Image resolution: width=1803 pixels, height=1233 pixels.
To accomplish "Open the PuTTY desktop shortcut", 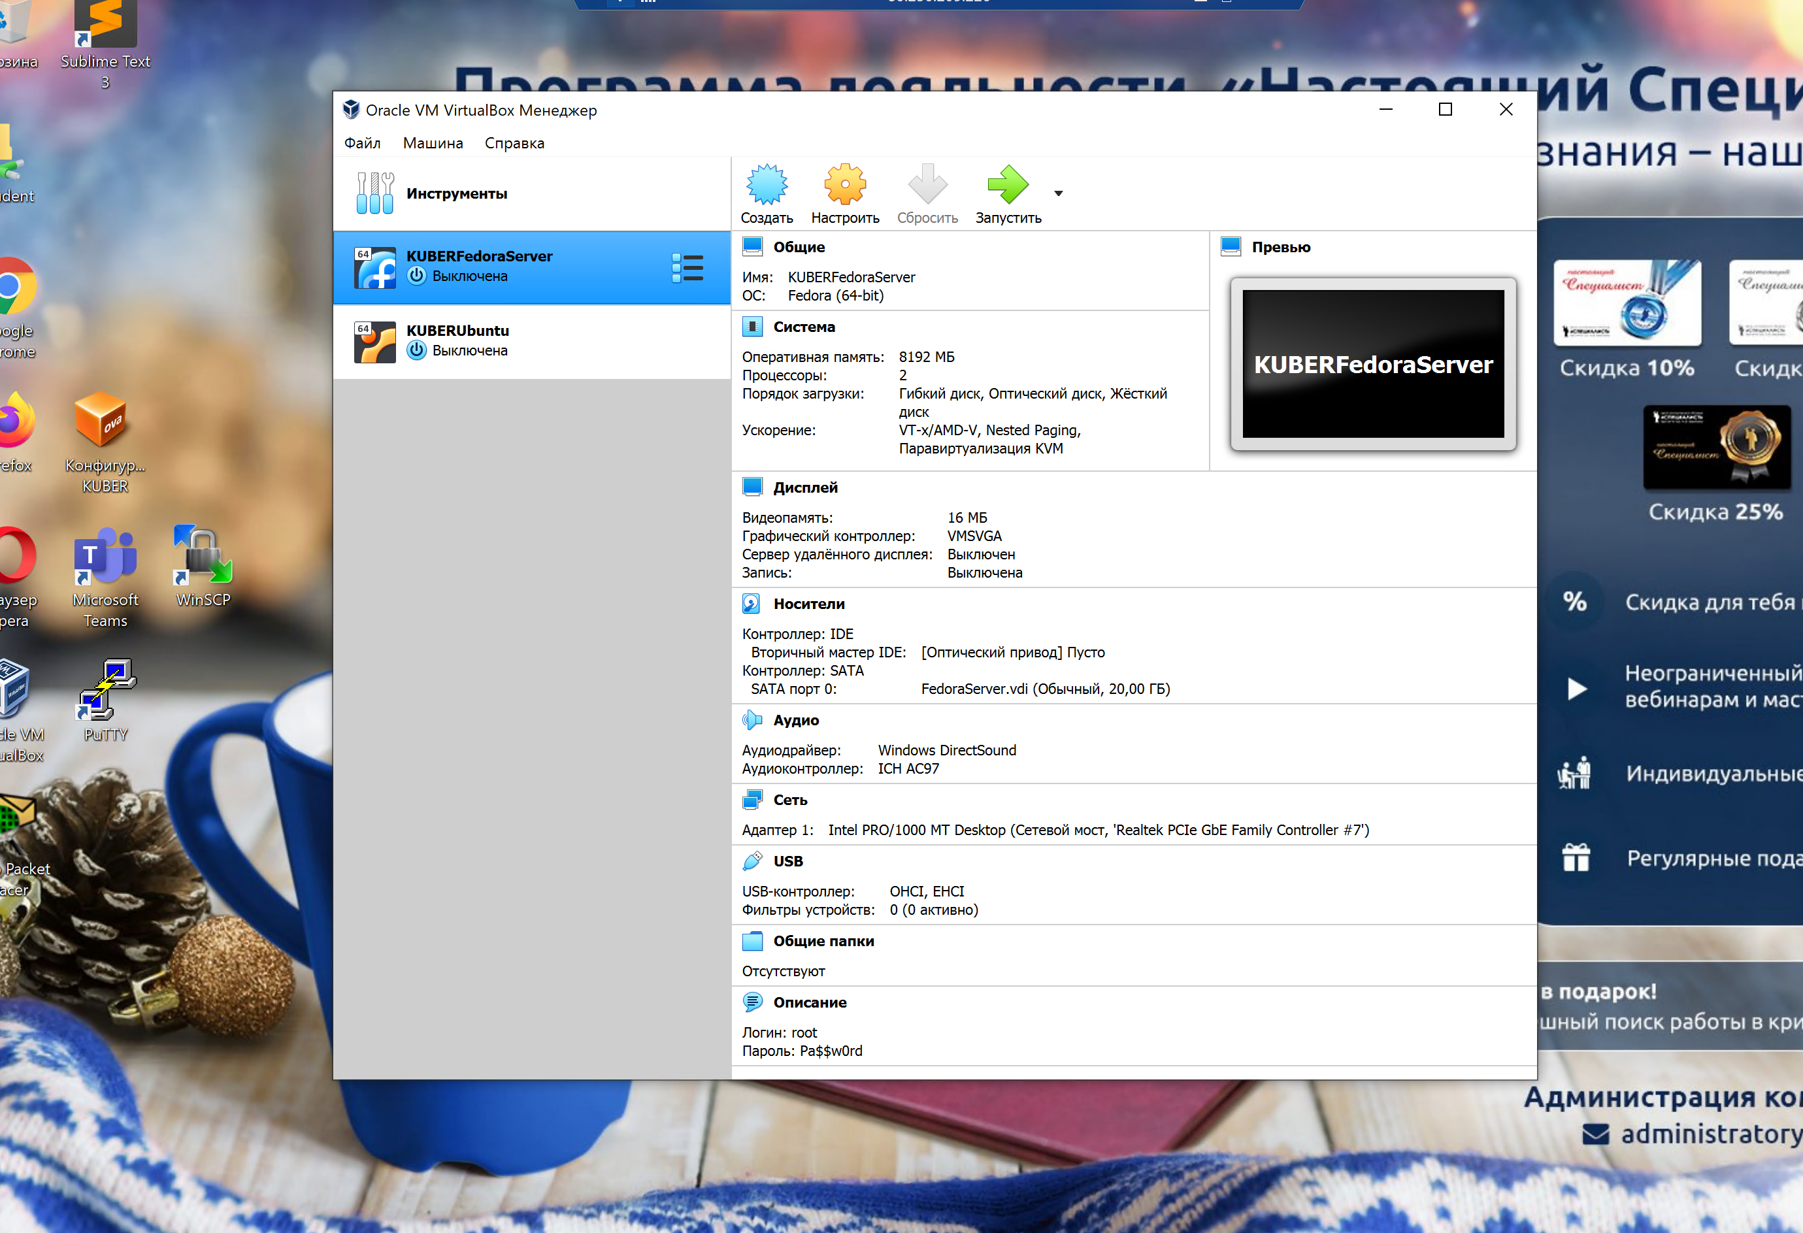I will (105, 699).
